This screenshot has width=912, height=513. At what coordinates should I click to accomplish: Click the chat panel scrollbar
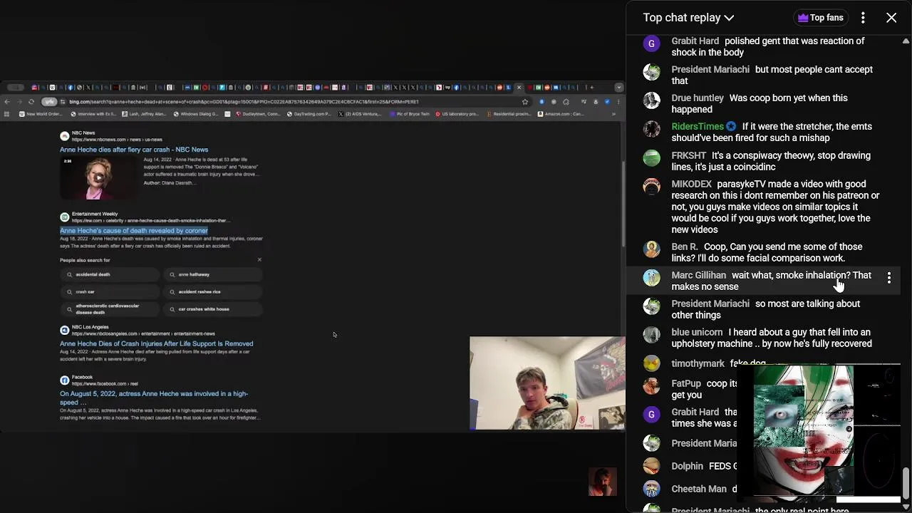click(x=906, y=484)
